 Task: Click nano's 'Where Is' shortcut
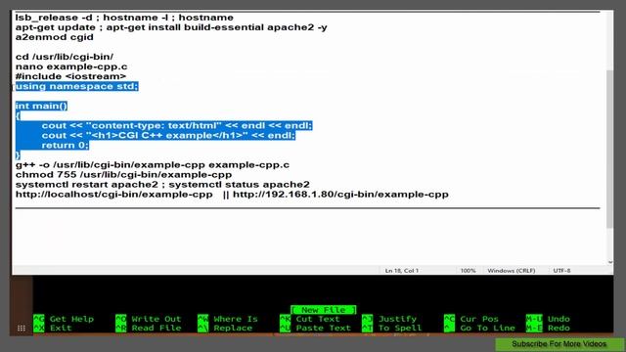point(228,319)
